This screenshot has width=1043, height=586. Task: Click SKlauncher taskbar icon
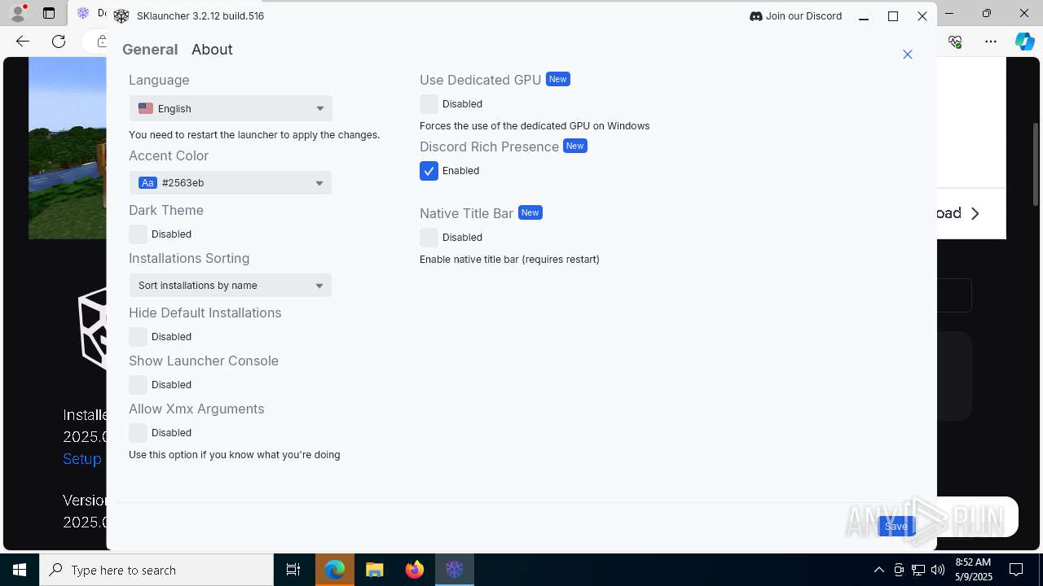455,570
